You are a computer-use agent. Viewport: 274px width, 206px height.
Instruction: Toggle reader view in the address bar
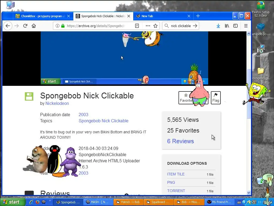(137, 26)
